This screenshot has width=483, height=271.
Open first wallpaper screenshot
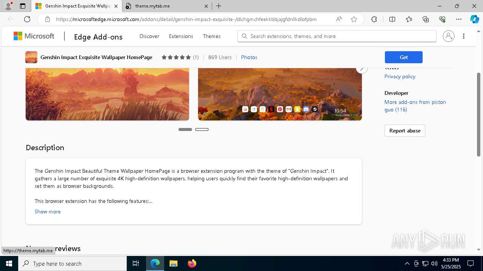pos(108,94)
